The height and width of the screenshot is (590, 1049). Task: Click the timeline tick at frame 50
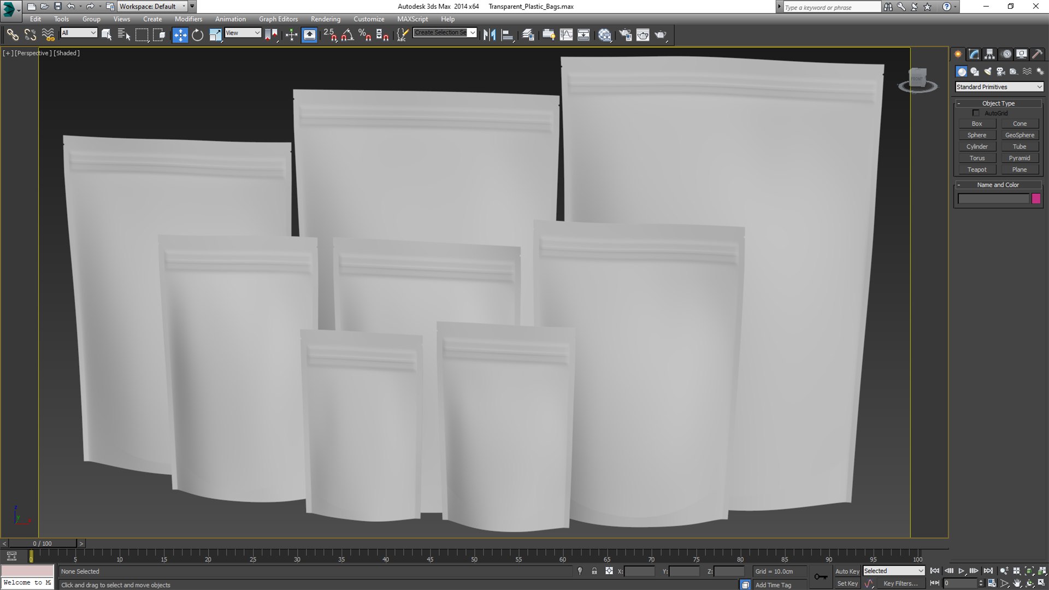(x=474, y=556)
